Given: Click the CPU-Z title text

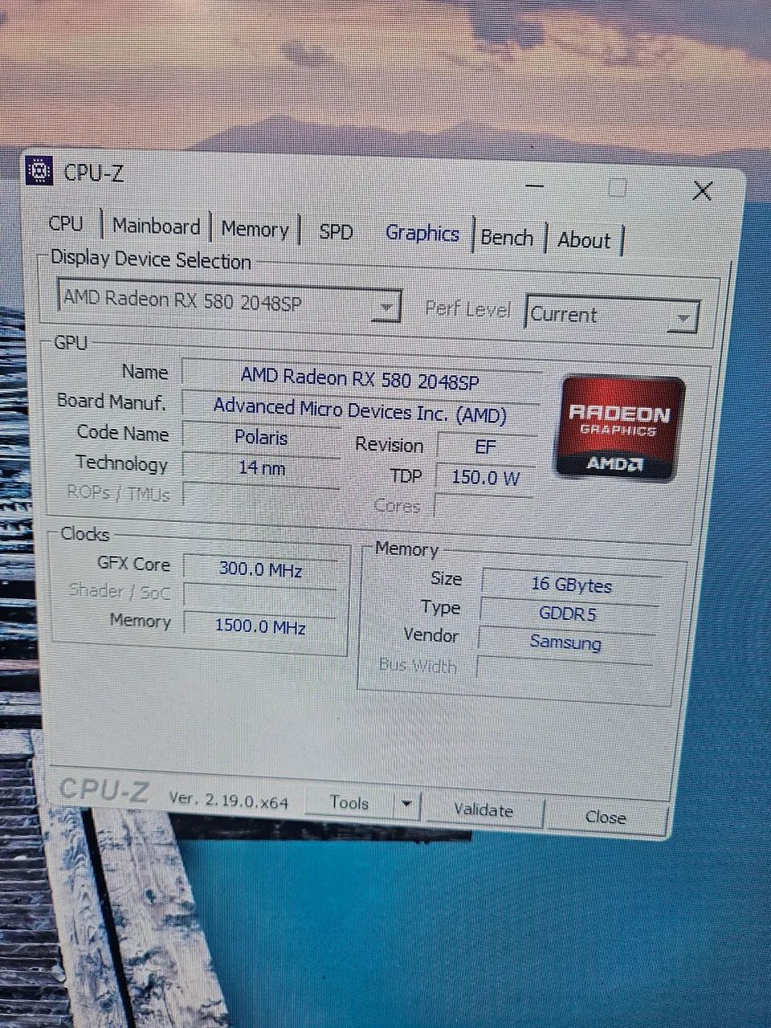Looking at the screenshot, I should click(94, 172).
